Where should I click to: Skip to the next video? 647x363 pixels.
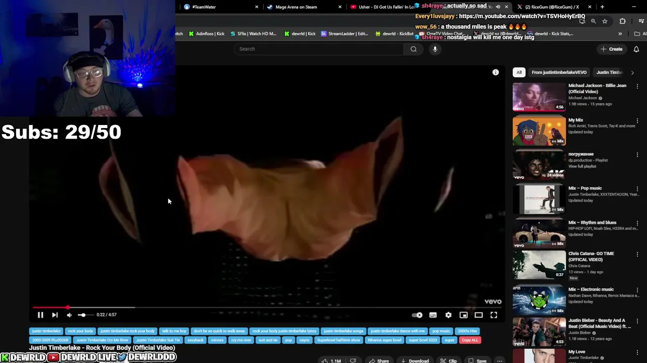click(x=55, y=315)
